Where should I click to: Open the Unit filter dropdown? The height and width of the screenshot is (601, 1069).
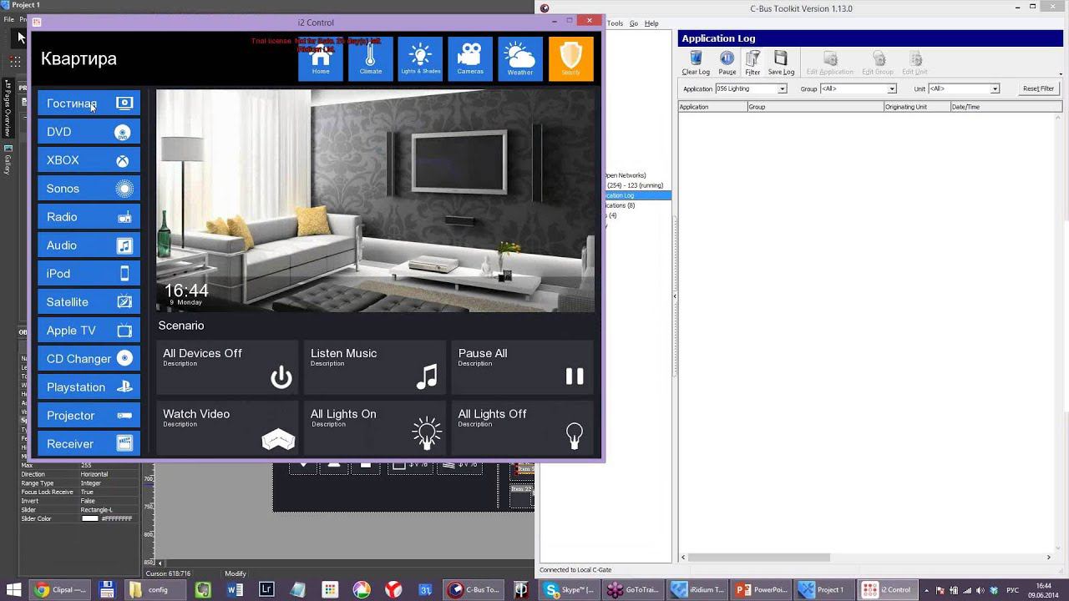995,88
